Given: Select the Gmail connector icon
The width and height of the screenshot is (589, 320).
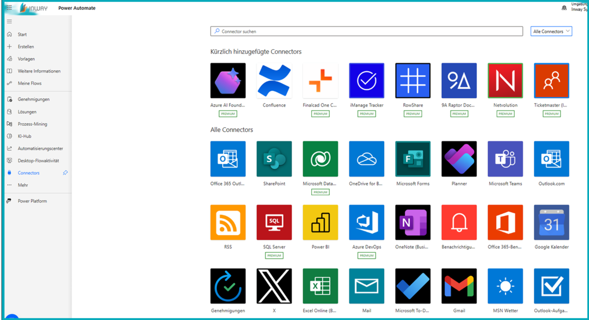Looking at the screenshot, I should pos(459,286).
